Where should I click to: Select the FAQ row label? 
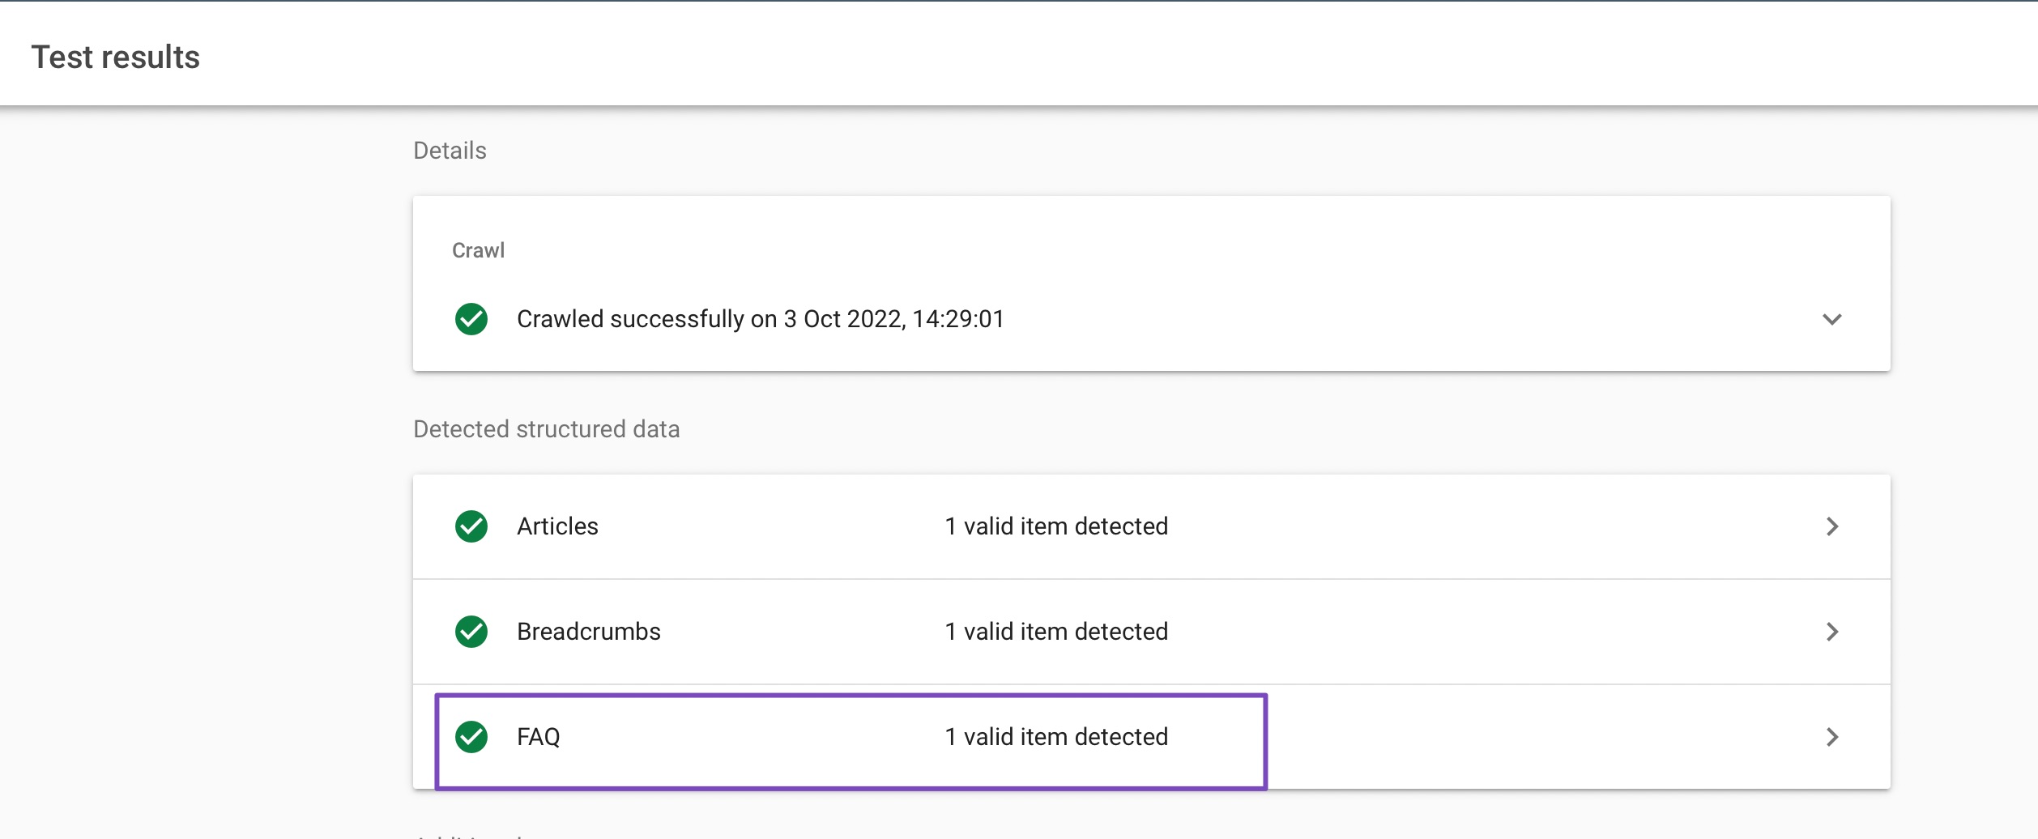point(539,737)
